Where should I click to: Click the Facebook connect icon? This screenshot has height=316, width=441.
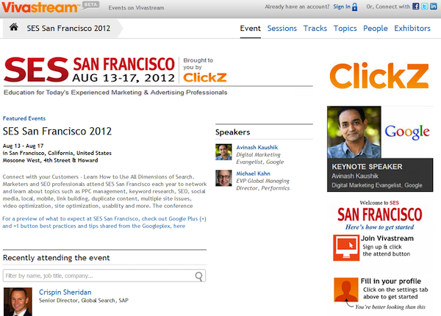coord(416,6)
